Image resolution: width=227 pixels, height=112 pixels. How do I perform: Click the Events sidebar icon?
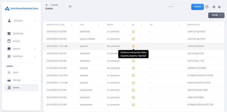pos(9,88)
